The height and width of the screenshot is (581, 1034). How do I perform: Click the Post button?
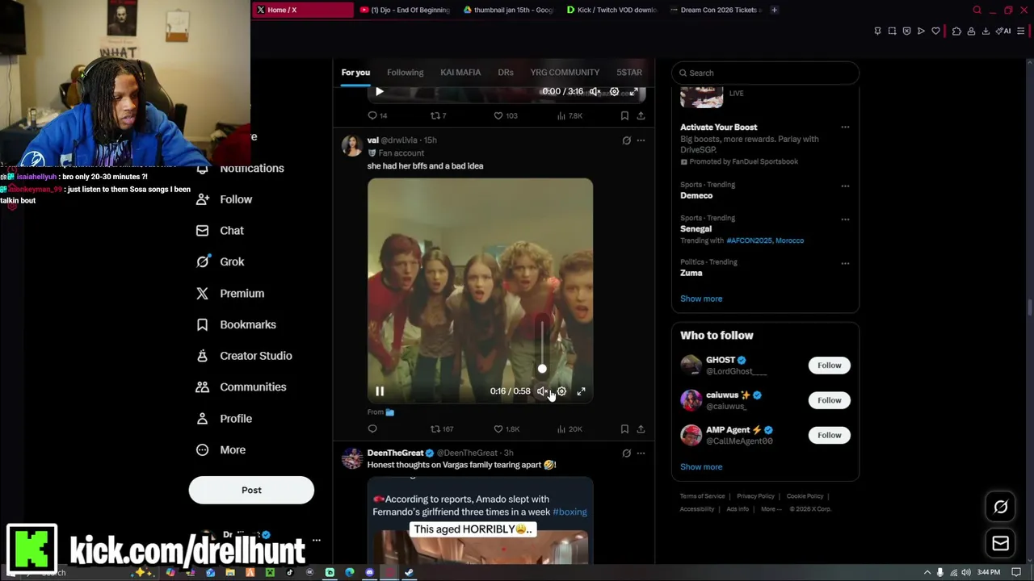click(x=251, y=490)
